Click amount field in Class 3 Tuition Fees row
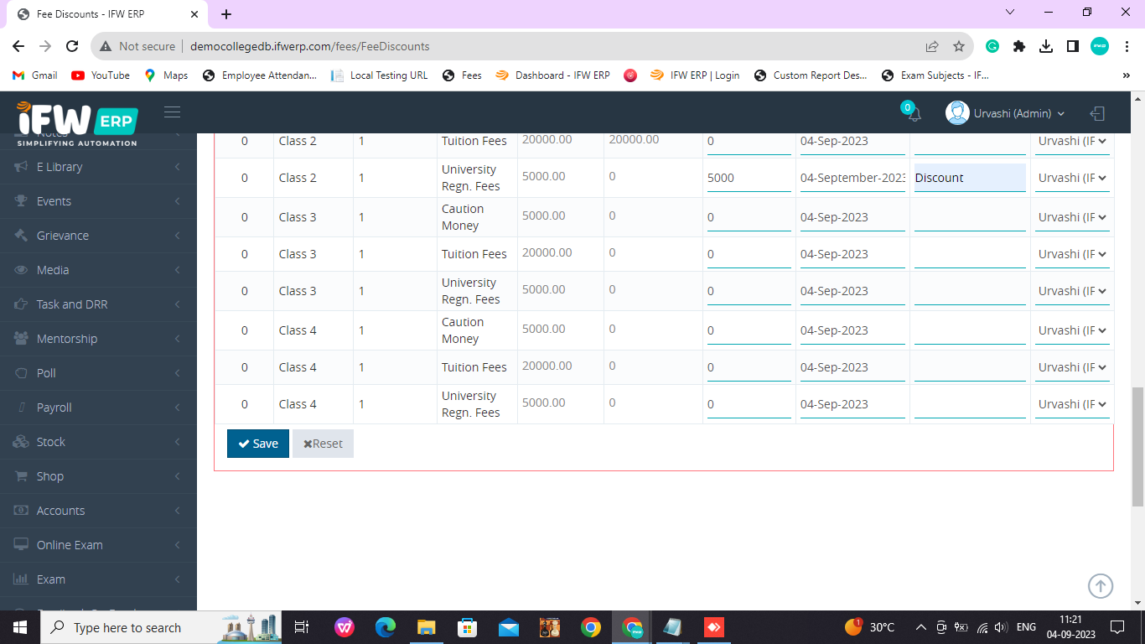 tap(749, 254)
